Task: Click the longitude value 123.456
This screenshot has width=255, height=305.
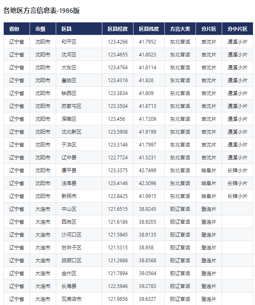Action: [116, 119]
